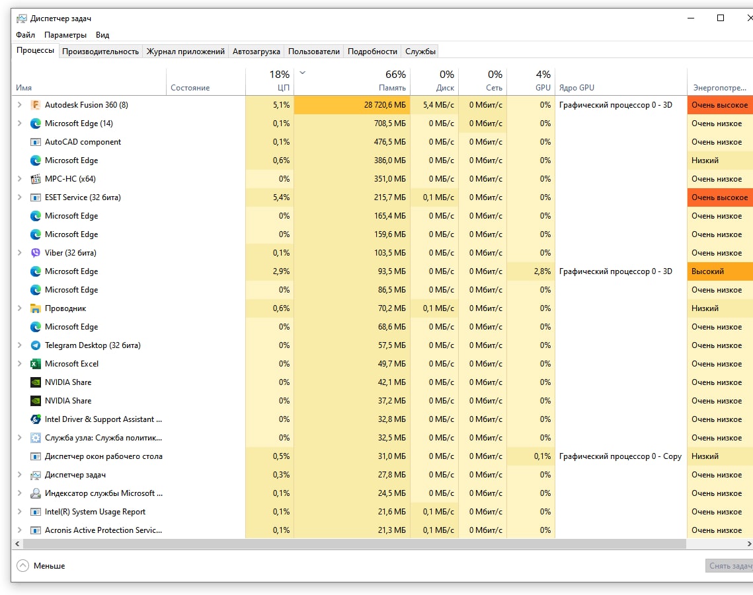Click the Microsoft Edge (14) icon
Screen dimensions: 753x595
pos(36,123)
